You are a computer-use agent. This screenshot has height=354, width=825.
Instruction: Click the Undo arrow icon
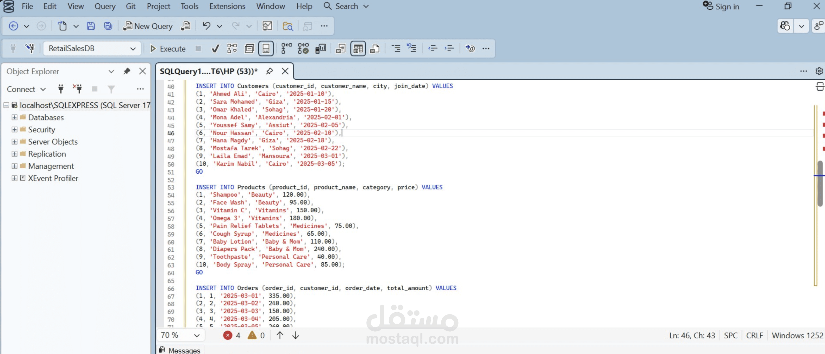(x=207, y=26)
